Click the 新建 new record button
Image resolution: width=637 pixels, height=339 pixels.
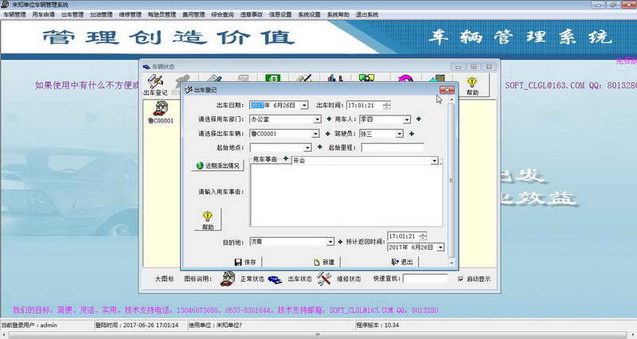324,263
